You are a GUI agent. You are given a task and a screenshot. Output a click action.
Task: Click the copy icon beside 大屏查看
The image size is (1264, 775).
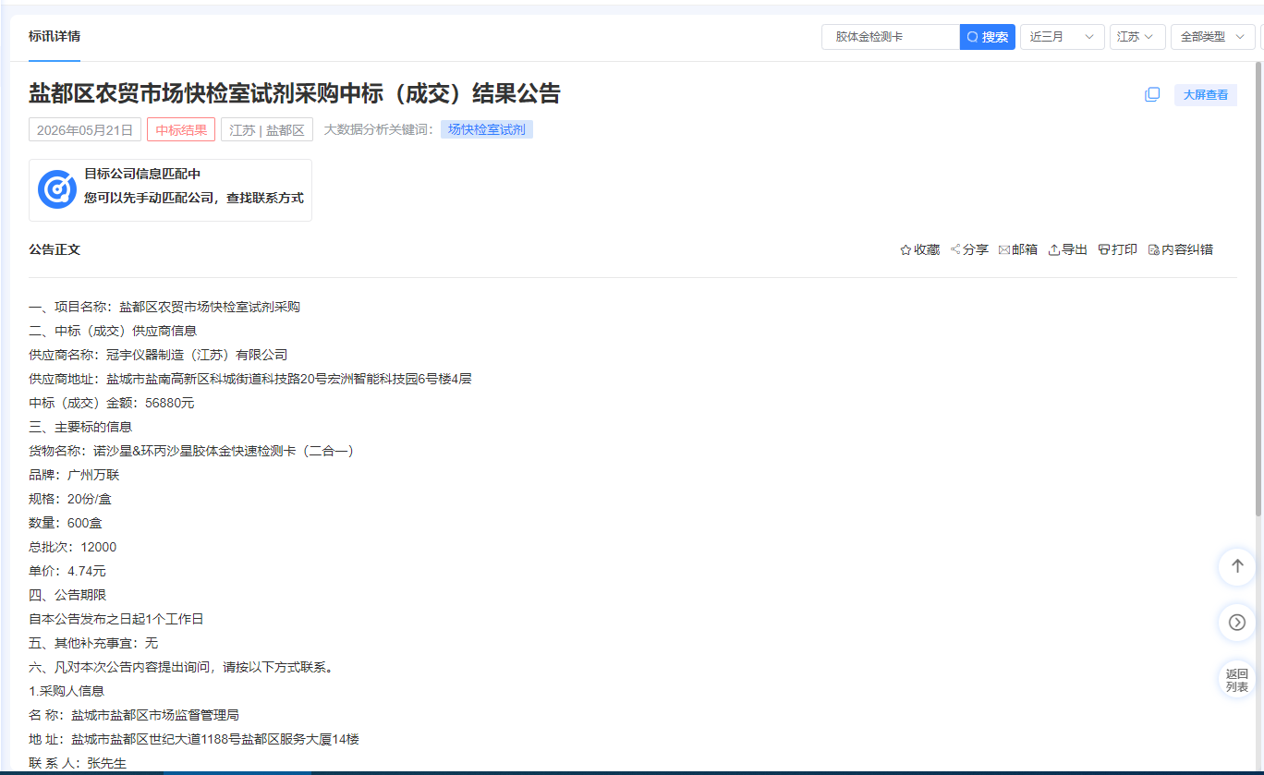pyautogui.click(x=1152, y=94)
